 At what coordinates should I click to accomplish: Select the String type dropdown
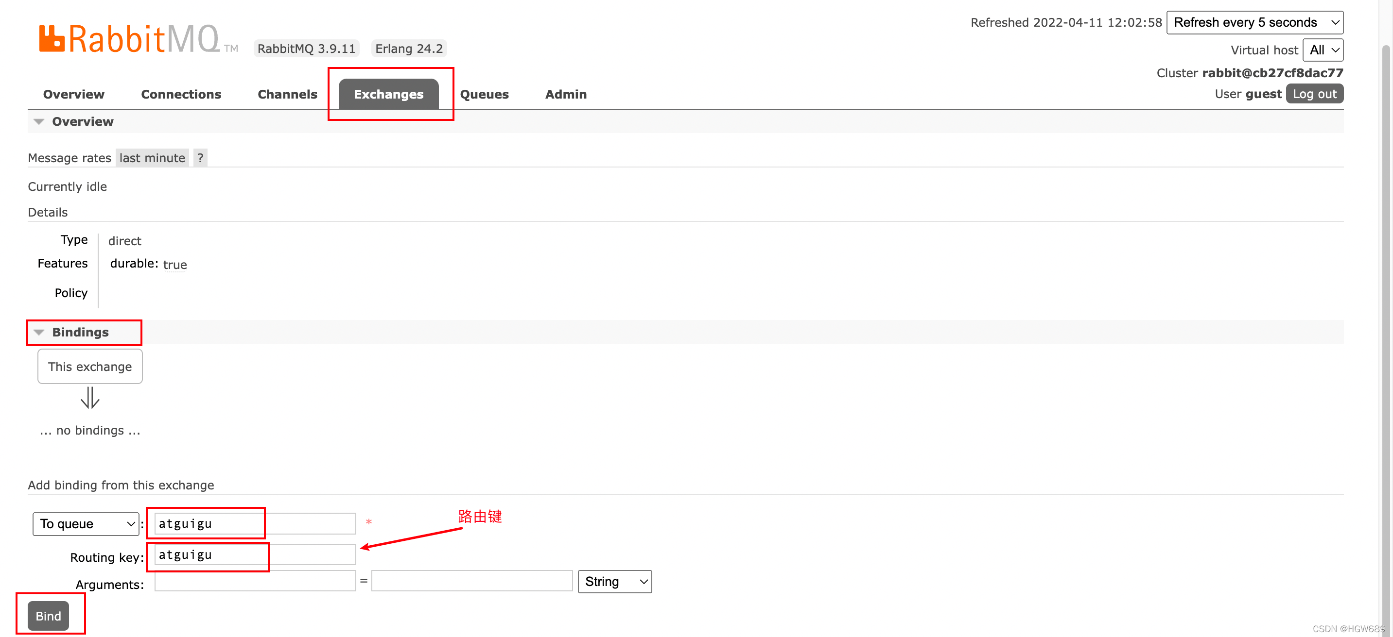tap(616, 581)
